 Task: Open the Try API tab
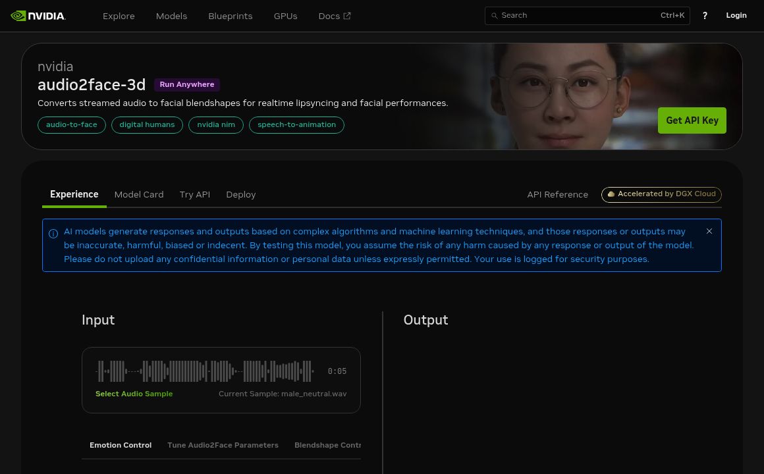pyautogui.click(x=194, y=194)
